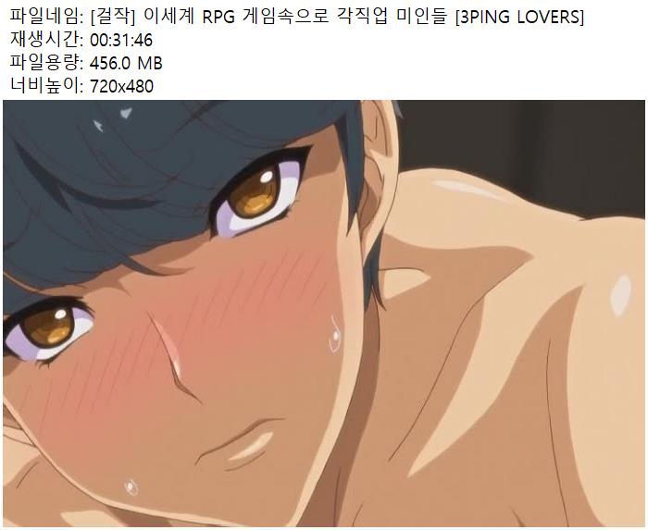Click the 파일용량 label
This screenshot has height=530, width=648.
46,63
